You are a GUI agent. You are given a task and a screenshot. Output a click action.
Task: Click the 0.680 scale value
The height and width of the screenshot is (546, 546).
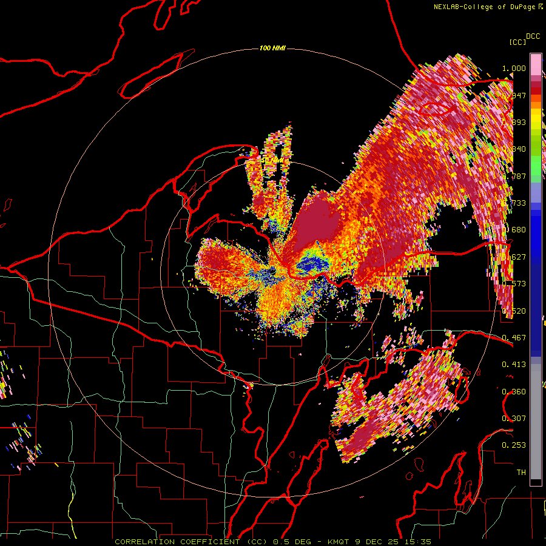point(514,230)
